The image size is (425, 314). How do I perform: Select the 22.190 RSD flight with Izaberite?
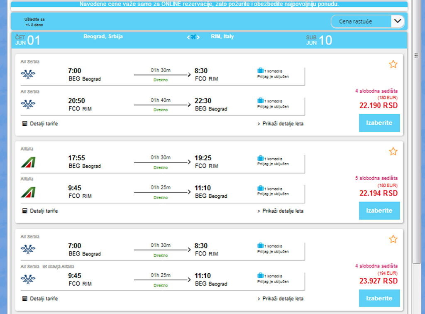[379, 123]
